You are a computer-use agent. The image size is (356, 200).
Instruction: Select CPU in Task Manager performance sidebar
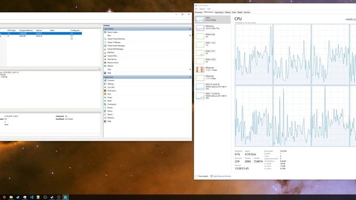point(212,19)
